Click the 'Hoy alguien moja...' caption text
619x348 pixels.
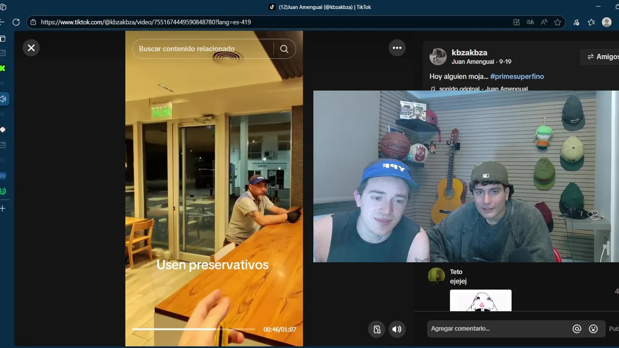coord(458,76)
